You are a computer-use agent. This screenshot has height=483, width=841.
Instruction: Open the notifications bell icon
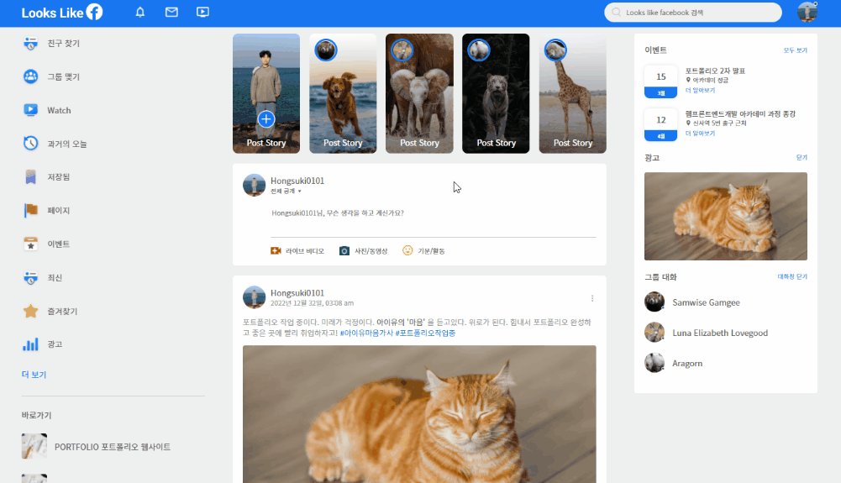click(x=140, y=12)
